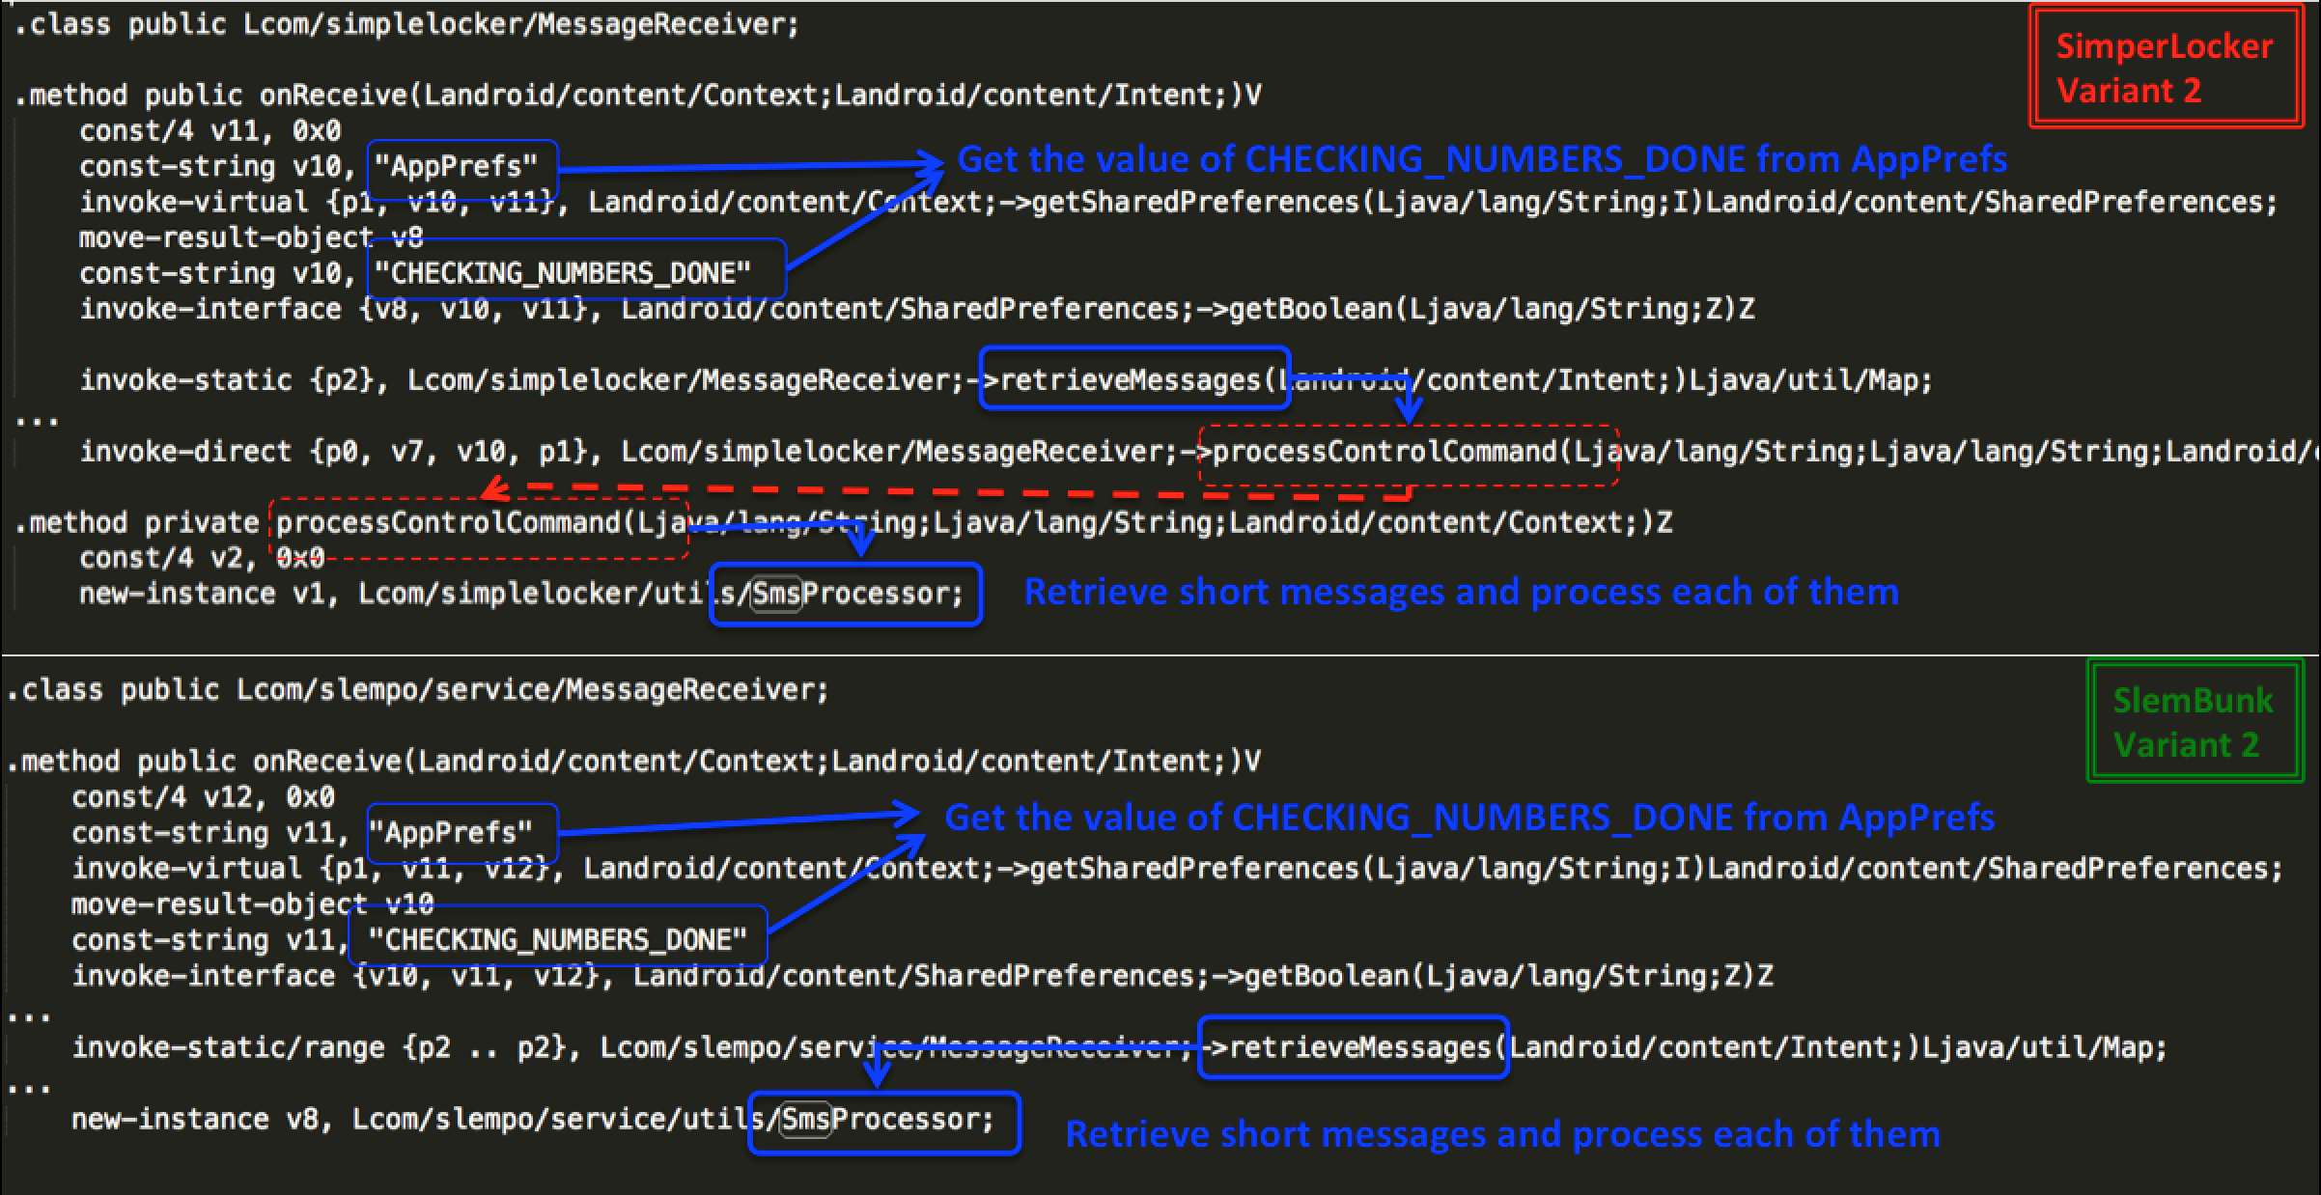2321x1195 pixels.
Task: Click bottom annotation 'Get the value of CHECKING_NUMBERS_DONE'
Action: [1469, 818]
